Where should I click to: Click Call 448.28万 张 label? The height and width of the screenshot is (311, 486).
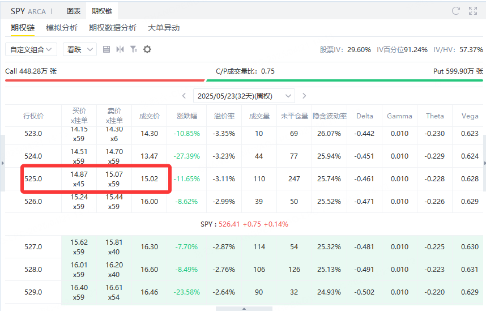coord(31,71)
